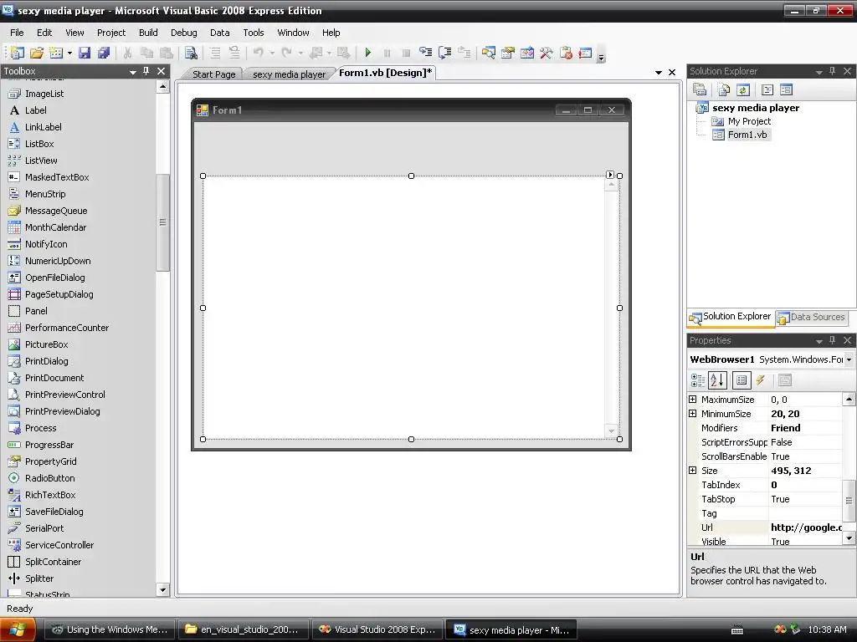Open the Solution Explorer window position dropdown
The image size is (857, 642).
pos(819,72)
